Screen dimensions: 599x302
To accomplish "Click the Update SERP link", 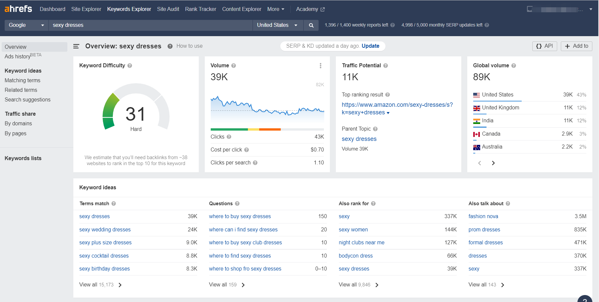I will pos(370,46).
